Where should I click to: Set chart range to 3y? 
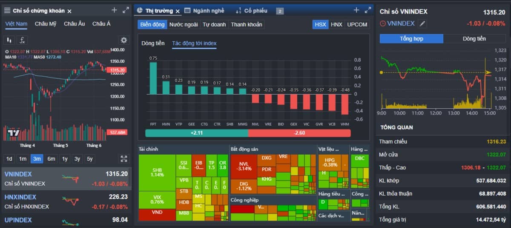pyautogui.click(x=77, y=159)
